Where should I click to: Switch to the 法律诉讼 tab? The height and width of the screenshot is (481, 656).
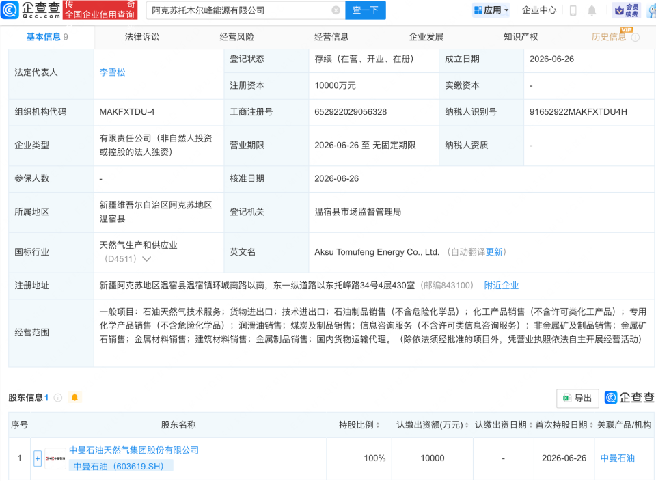pyautogui.click(x=142, y=37)
